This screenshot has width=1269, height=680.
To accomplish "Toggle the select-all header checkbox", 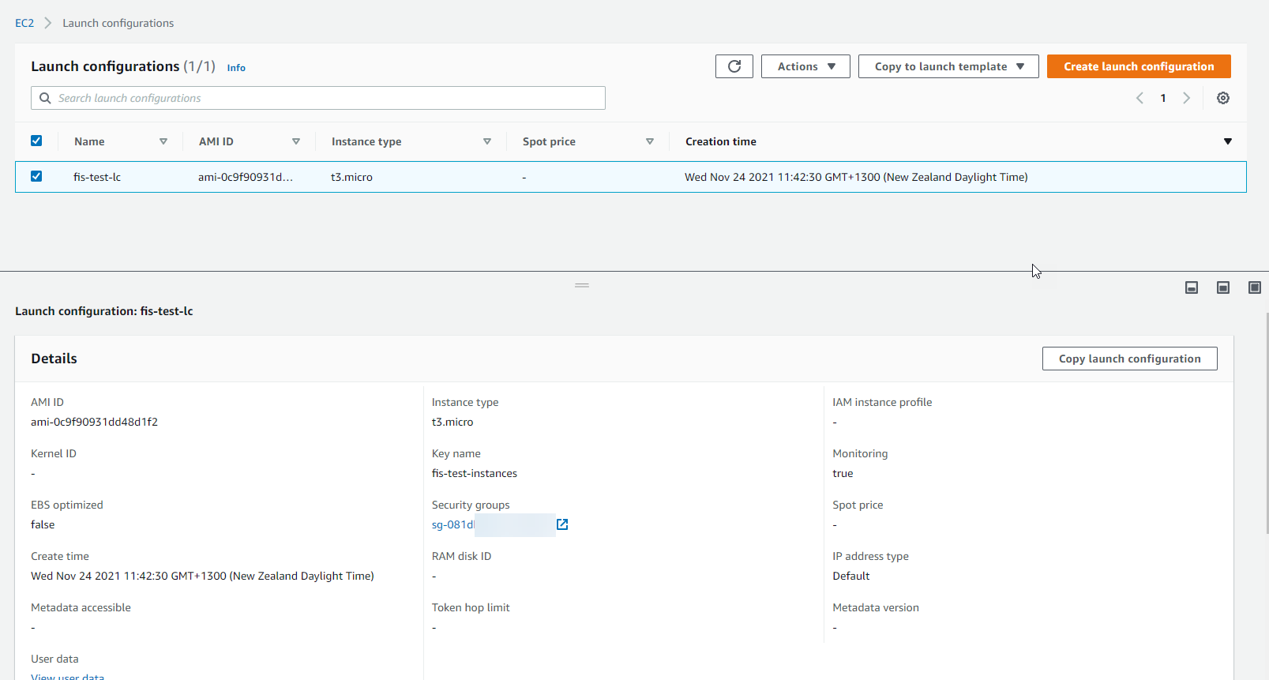I will click(x=36, y=141).
